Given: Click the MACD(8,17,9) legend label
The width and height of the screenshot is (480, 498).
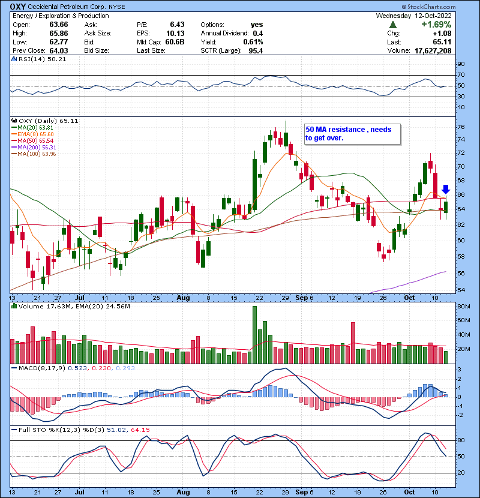Looking at the screenshot, I should pyautogui.click(x=42, y=368).
